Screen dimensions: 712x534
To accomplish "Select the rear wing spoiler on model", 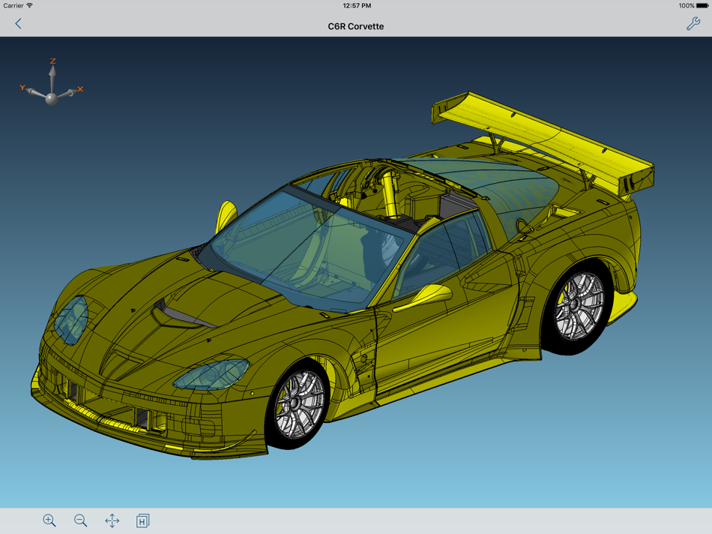I will click(543, 142).
